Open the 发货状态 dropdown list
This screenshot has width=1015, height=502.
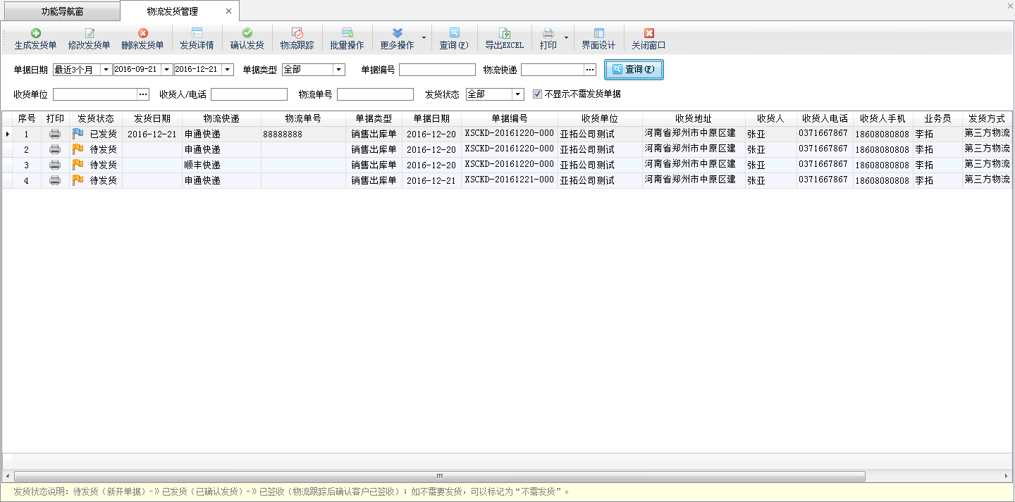[518, 94]
